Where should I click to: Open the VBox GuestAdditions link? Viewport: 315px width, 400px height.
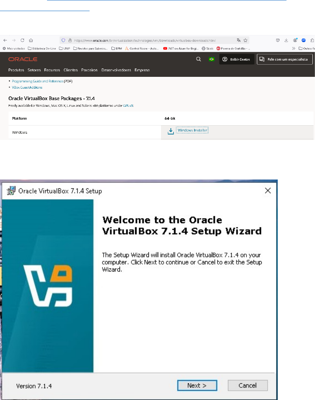(27, 88)
